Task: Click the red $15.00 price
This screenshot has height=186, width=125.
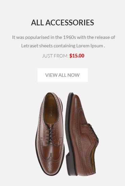Action: point(77,56)
